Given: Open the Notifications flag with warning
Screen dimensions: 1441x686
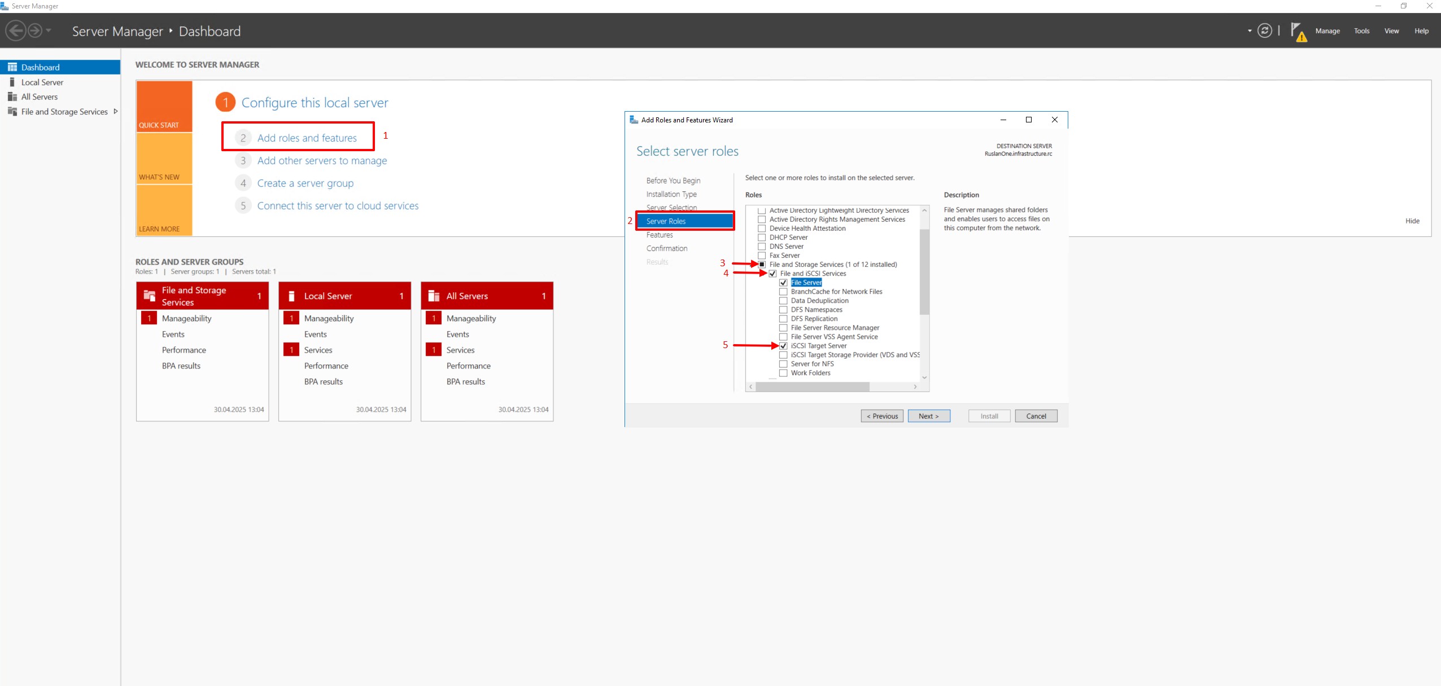Looking at the screenshot, I should (1299, 32).
